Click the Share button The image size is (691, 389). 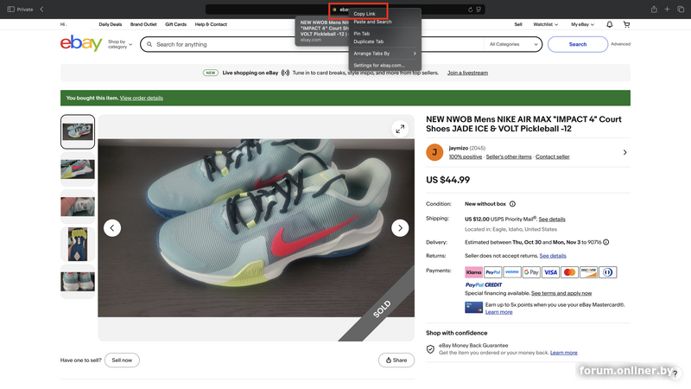pyautogui.click(x=396, y=360)
